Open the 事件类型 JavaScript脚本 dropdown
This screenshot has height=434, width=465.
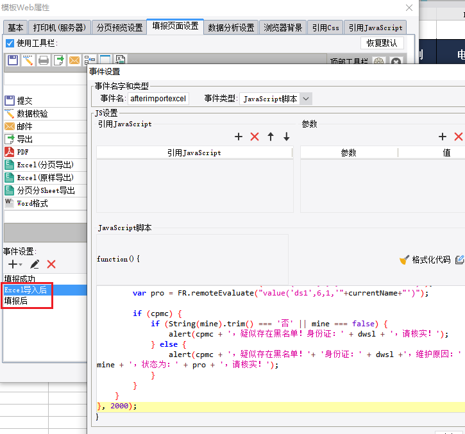[306, 99]
